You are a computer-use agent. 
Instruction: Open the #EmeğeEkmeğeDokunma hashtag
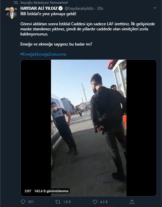43,54
